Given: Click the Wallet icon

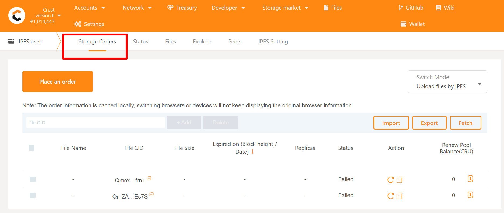Looking at the screenshot, I should tap(403, 24).
